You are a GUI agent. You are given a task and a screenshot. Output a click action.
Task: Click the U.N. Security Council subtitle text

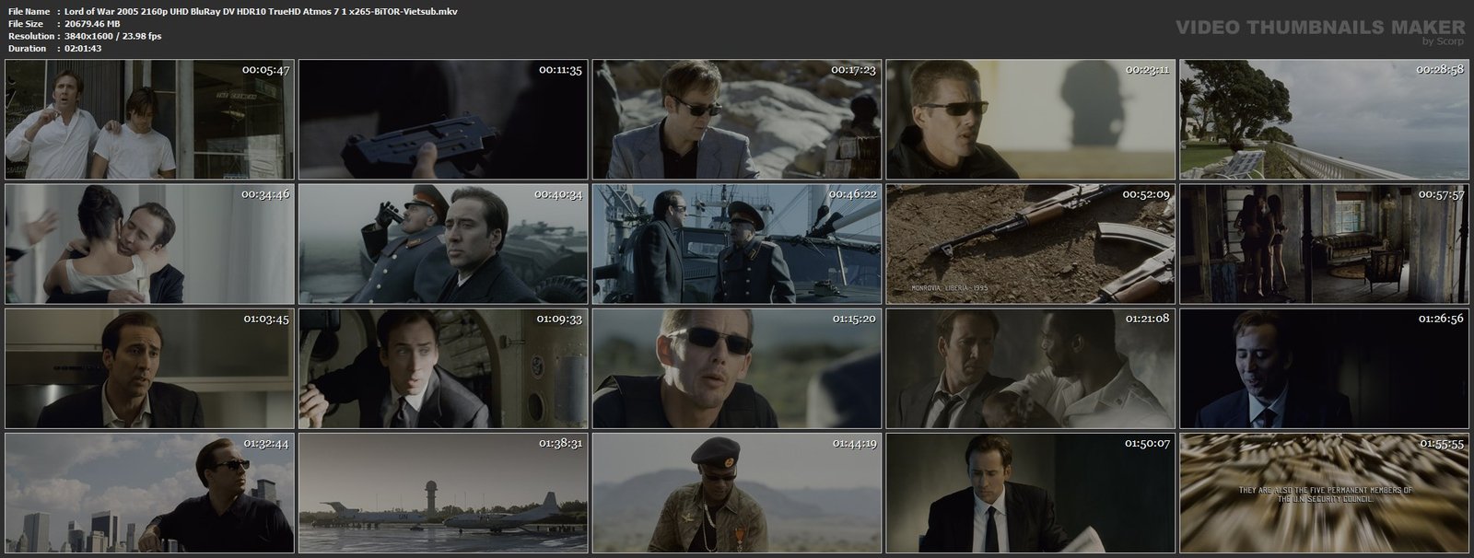[1325, 494]
